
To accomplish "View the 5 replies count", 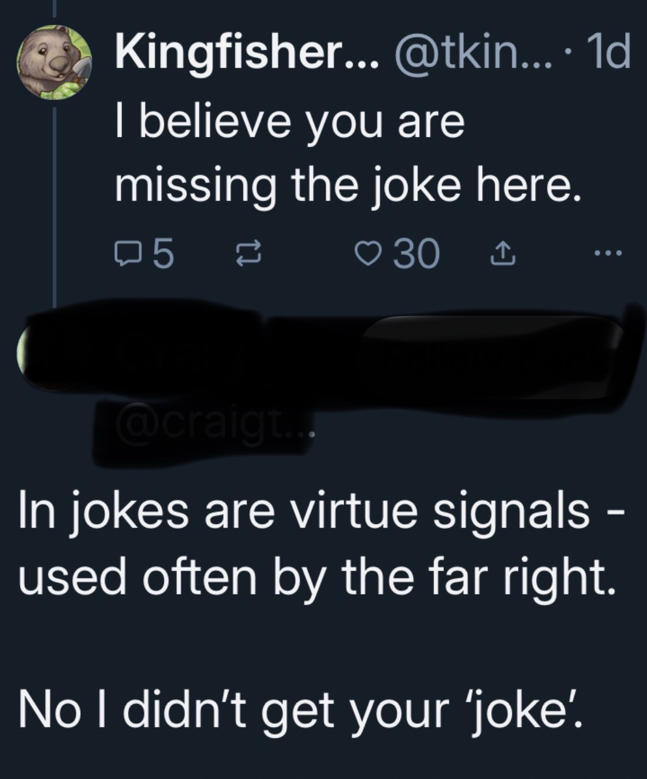I will coord(162,254).
